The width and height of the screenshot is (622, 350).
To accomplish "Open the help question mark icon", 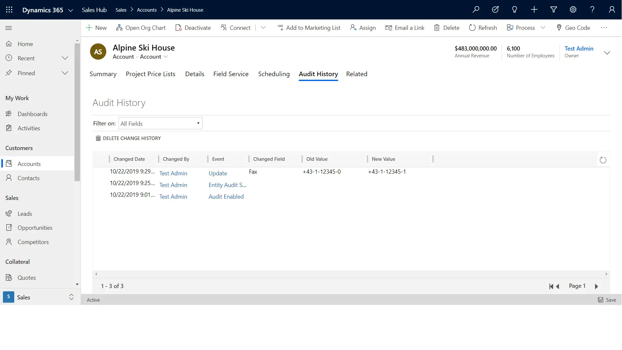I will pyautogui.click(x=593, y=10).
